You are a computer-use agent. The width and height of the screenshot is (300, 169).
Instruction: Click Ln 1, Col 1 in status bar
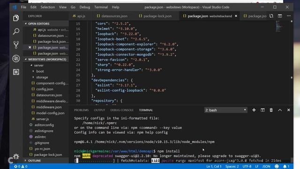pyautogui.click(x=214, y=166)
